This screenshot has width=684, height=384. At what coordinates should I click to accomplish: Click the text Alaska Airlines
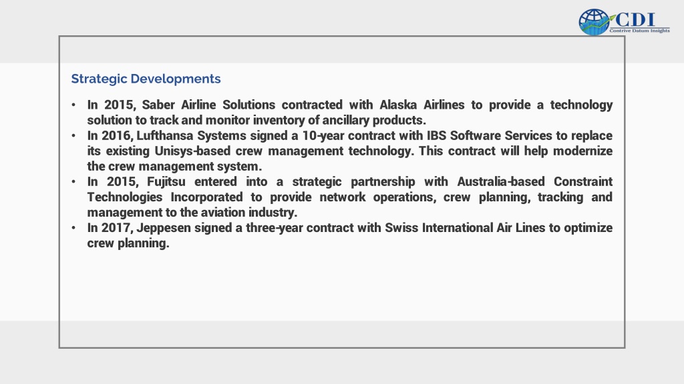click(422, 105)
